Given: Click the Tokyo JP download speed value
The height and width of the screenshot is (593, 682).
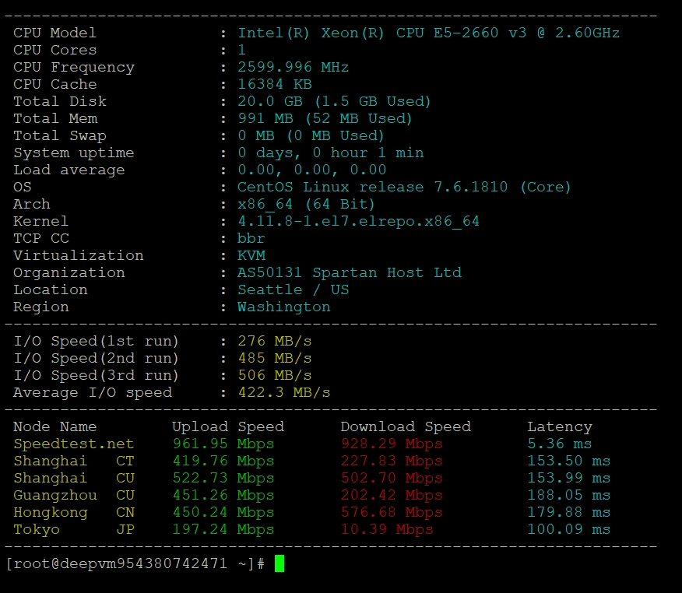Looking at the screenshot, I should pyautogui.click(x=387, y=529).
